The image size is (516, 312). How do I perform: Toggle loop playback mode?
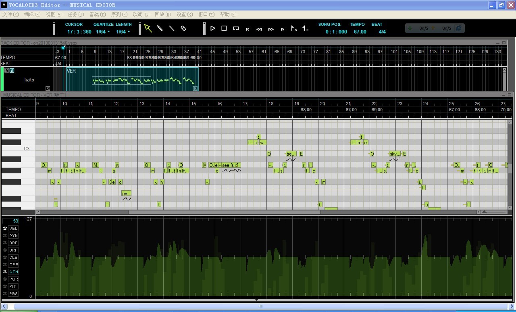[x=236, y=28]
